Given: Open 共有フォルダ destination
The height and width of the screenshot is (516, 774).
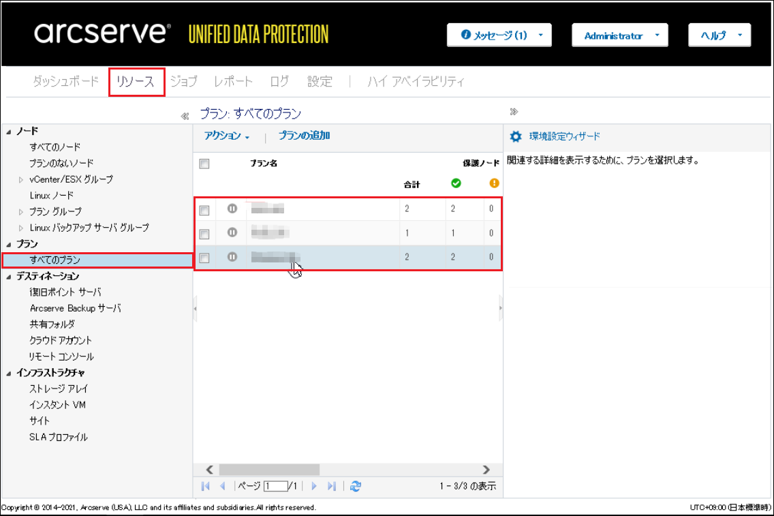Looking at the screenshot, I should coord(52,324).
